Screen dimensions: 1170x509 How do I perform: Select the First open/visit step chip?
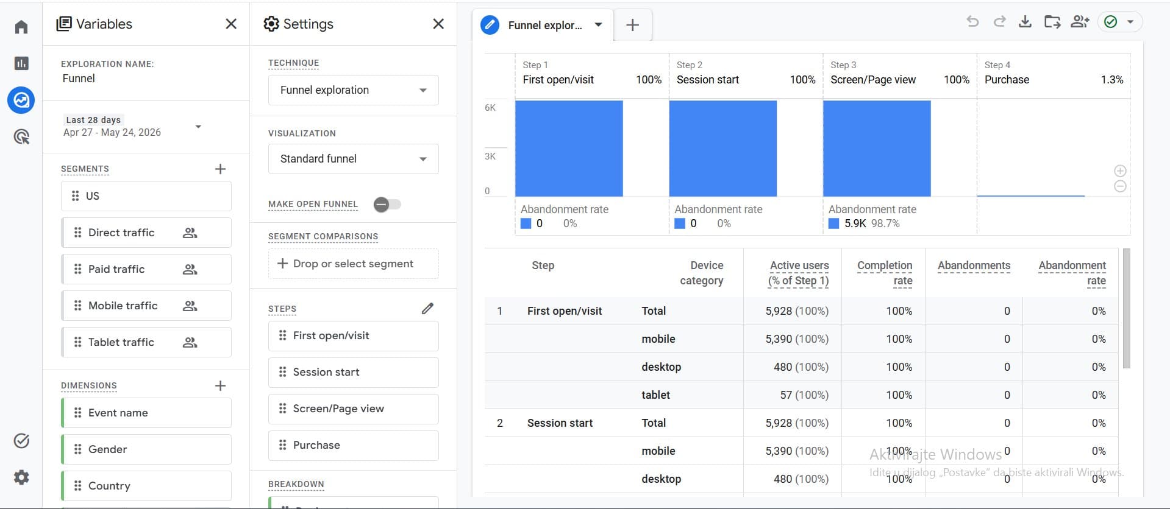pos(354,335)
